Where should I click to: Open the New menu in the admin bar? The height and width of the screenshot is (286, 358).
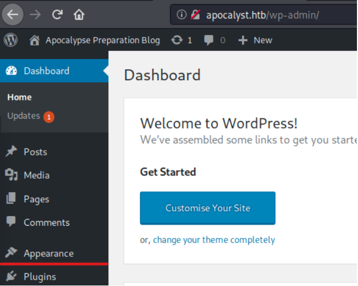point(263,40)
